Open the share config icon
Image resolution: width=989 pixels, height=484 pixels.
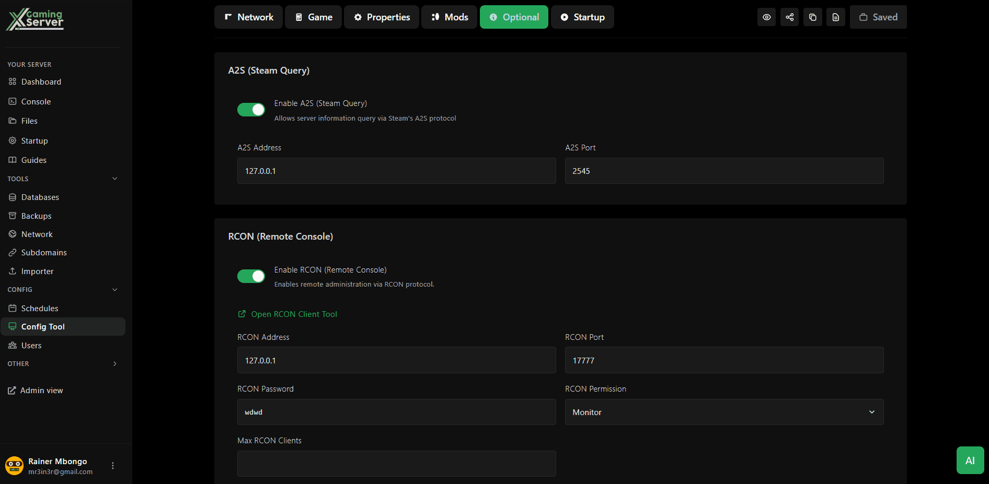789,17
